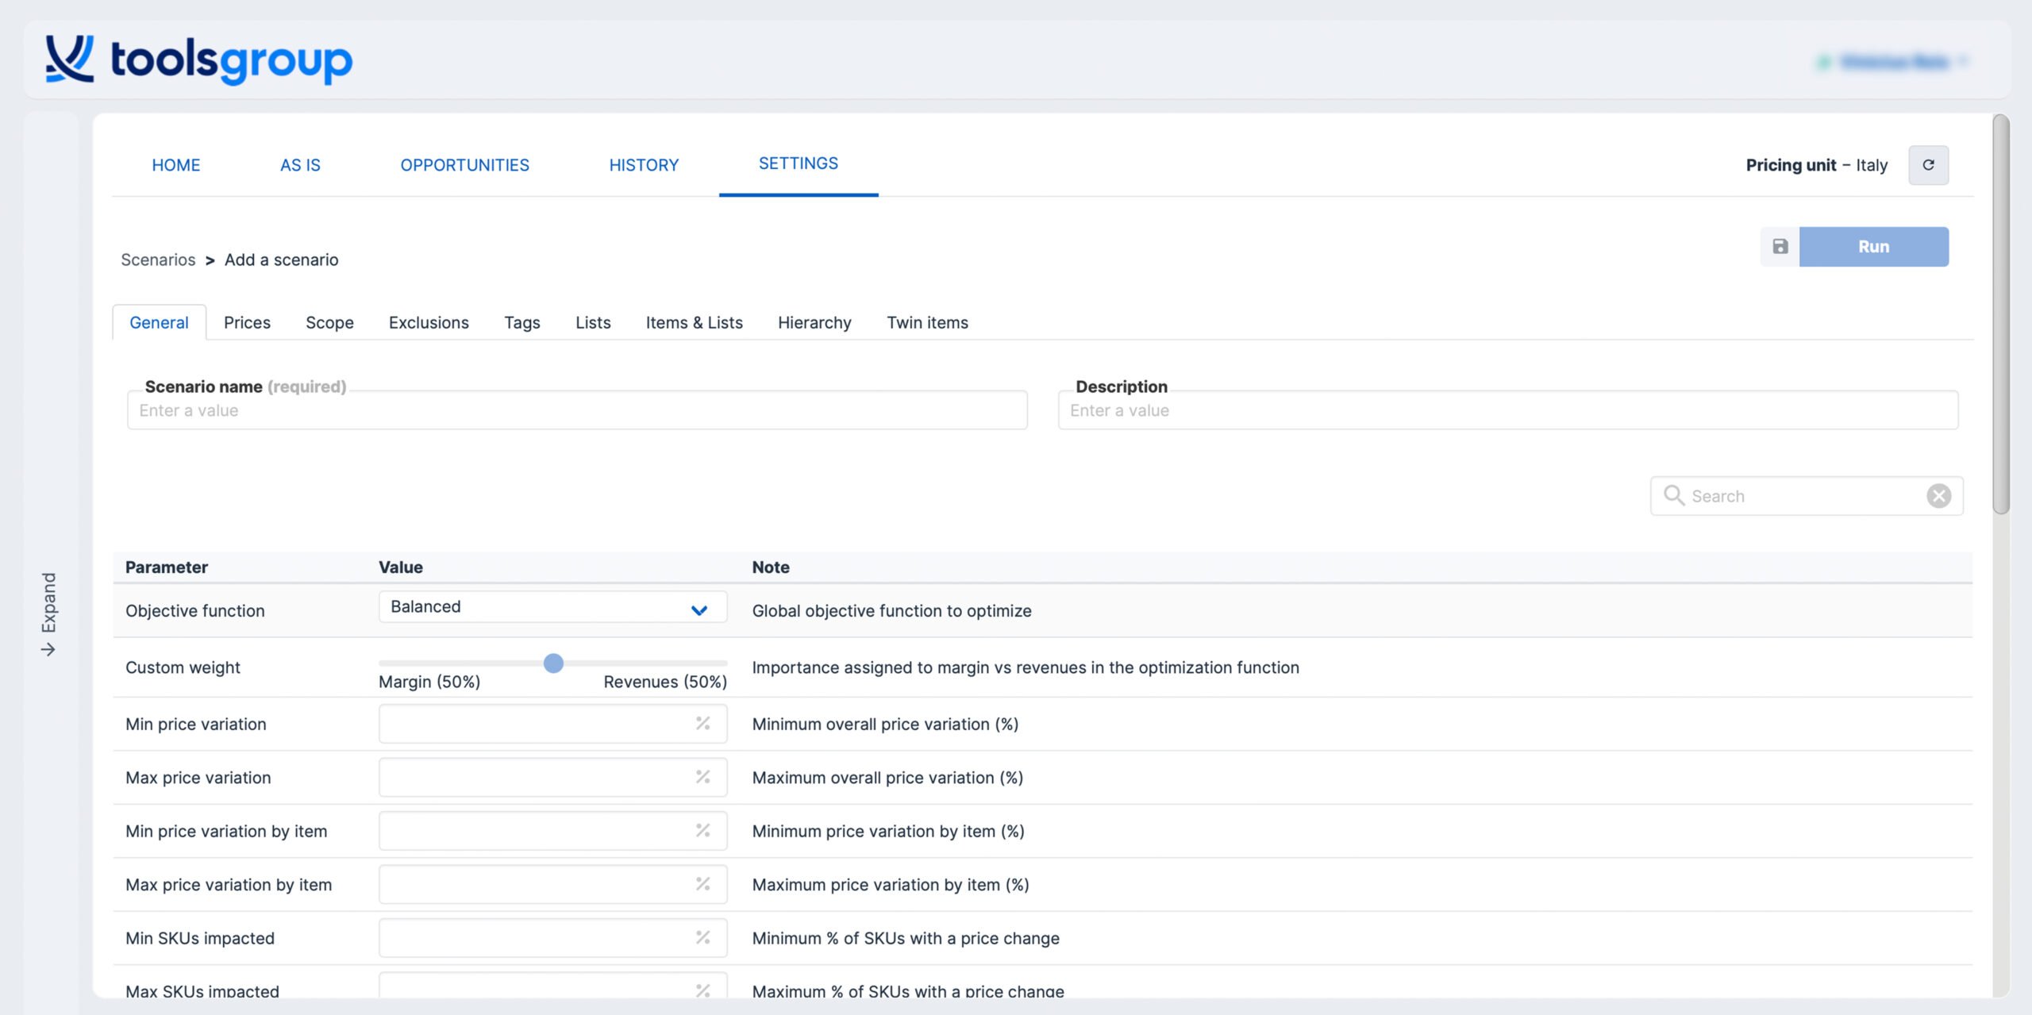The image size is (2032, 1015).
Task: Click the search magnifier icon
Action: [x=1673, y=495]
